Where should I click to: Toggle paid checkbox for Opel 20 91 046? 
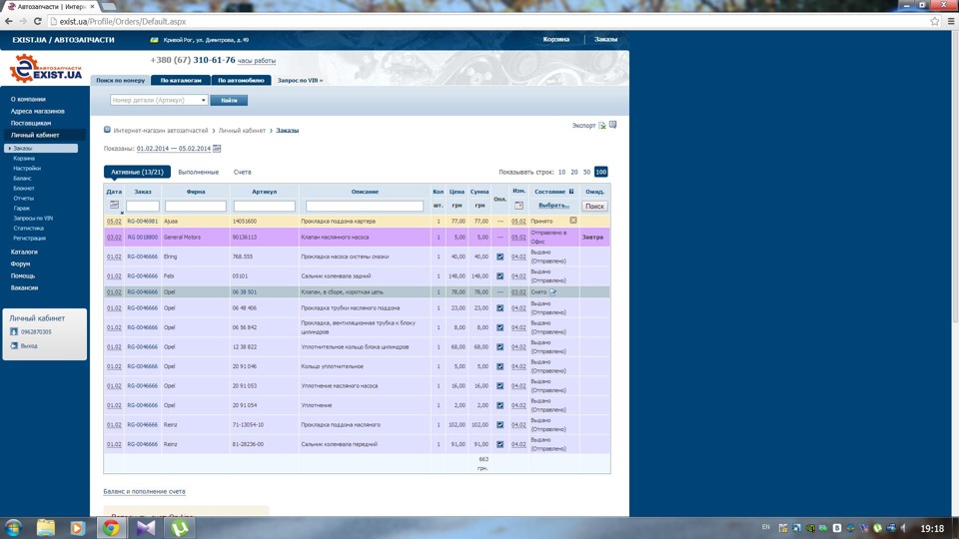point(500,366)
